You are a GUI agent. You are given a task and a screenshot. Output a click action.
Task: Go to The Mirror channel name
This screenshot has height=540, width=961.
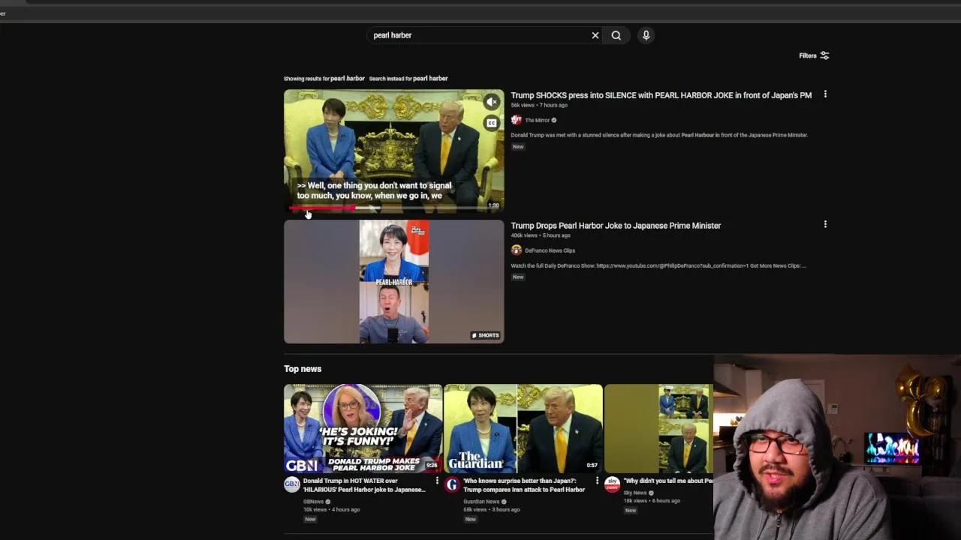537,120
